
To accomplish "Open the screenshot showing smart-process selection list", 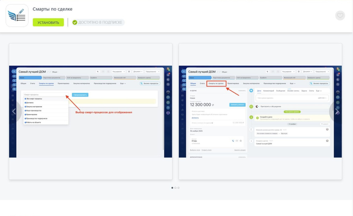I will 90,111.
